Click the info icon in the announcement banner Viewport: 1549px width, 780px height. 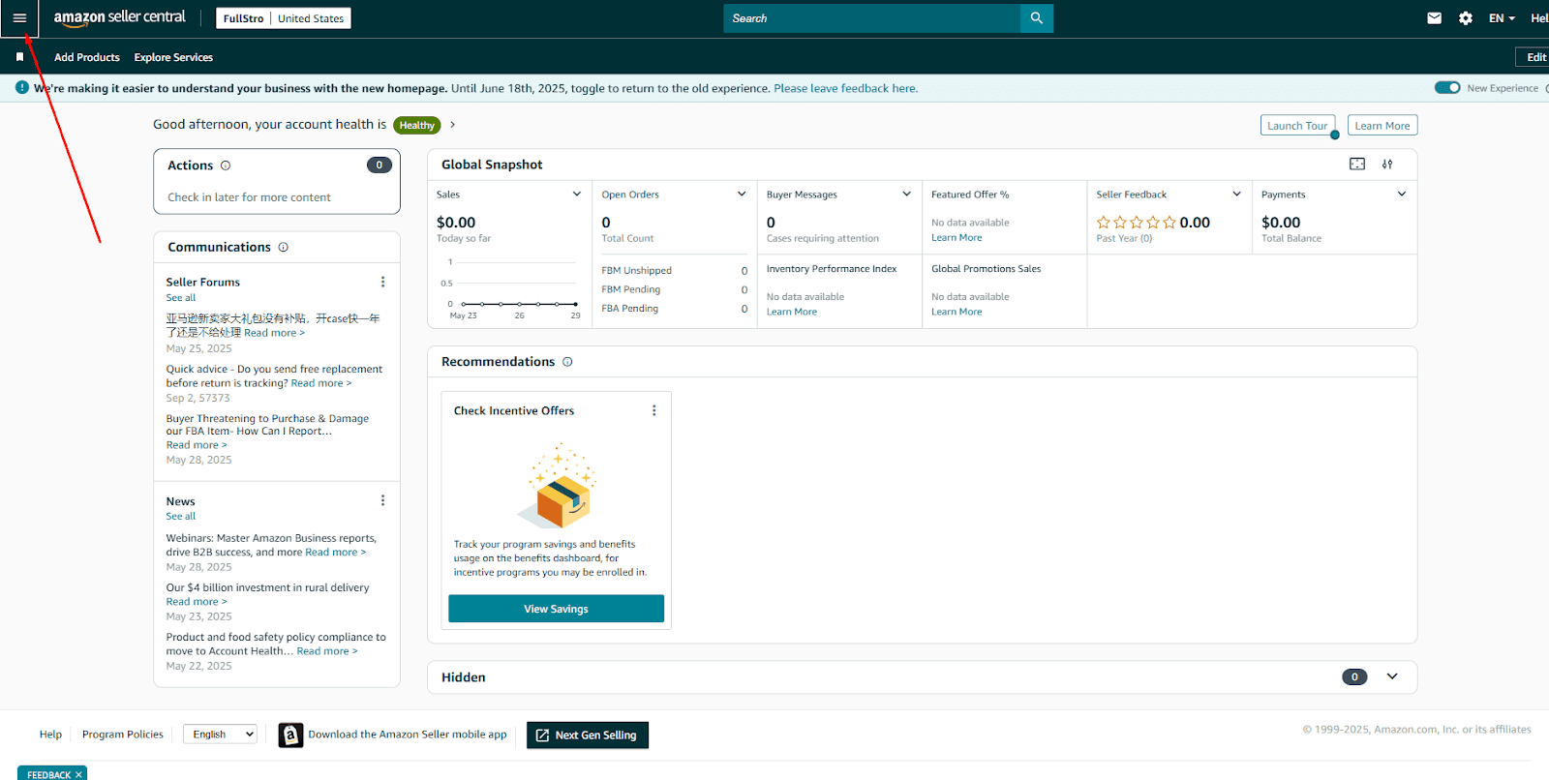point(22,88)
